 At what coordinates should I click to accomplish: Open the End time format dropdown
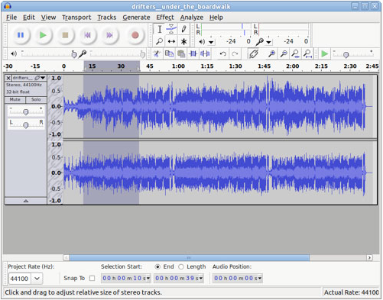click(201, 278)
